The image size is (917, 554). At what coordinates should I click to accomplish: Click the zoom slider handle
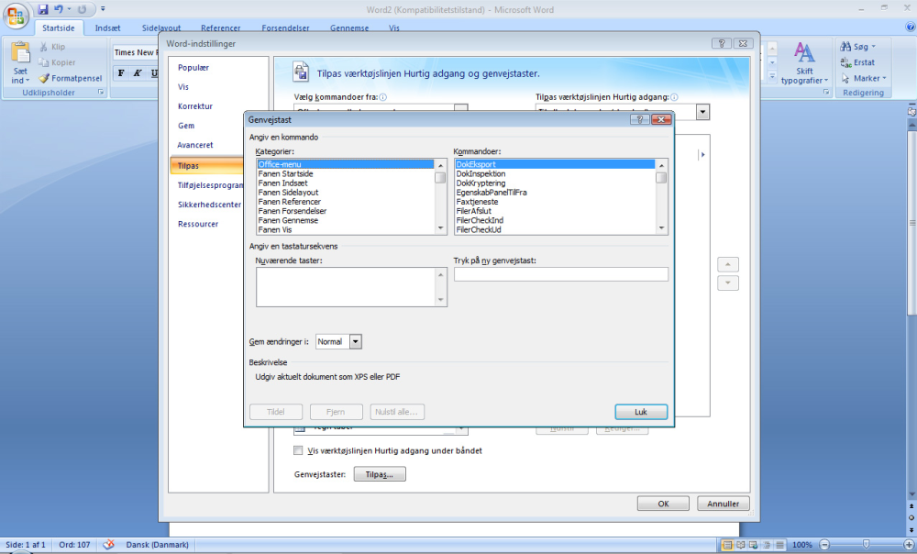[867, 545]
